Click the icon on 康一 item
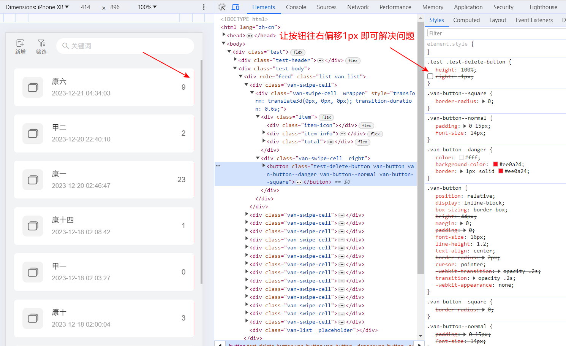 [x=33, y=180]
